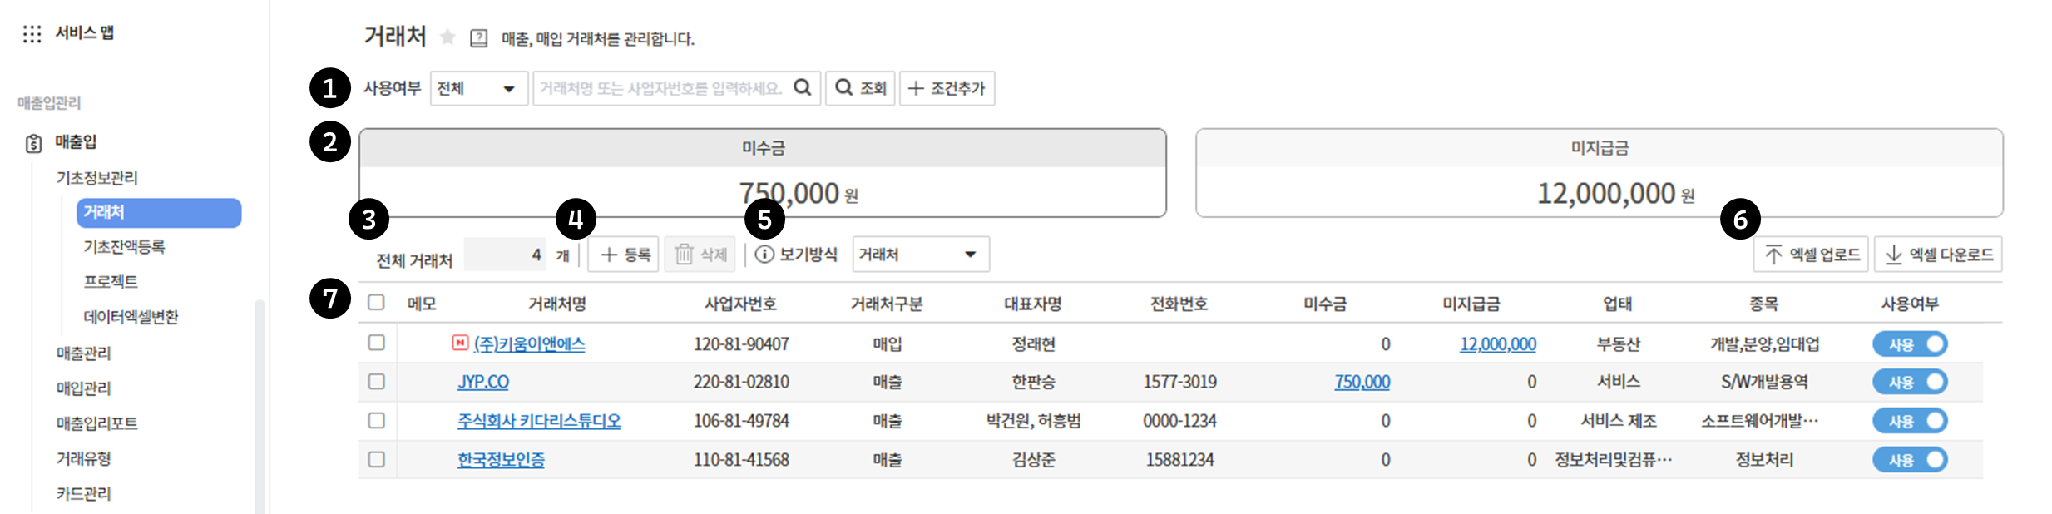
Task: Open the help icon beside the title
Action: (x=479, y=38)
